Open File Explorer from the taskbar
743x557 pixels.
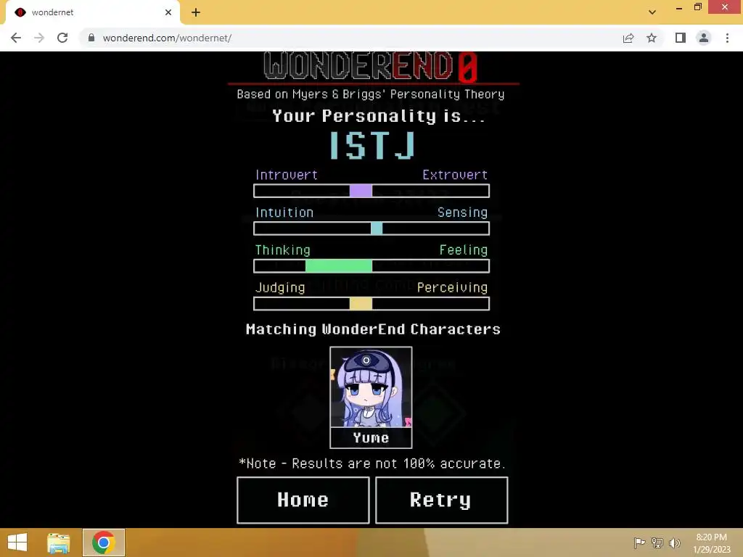click(59, 542)
